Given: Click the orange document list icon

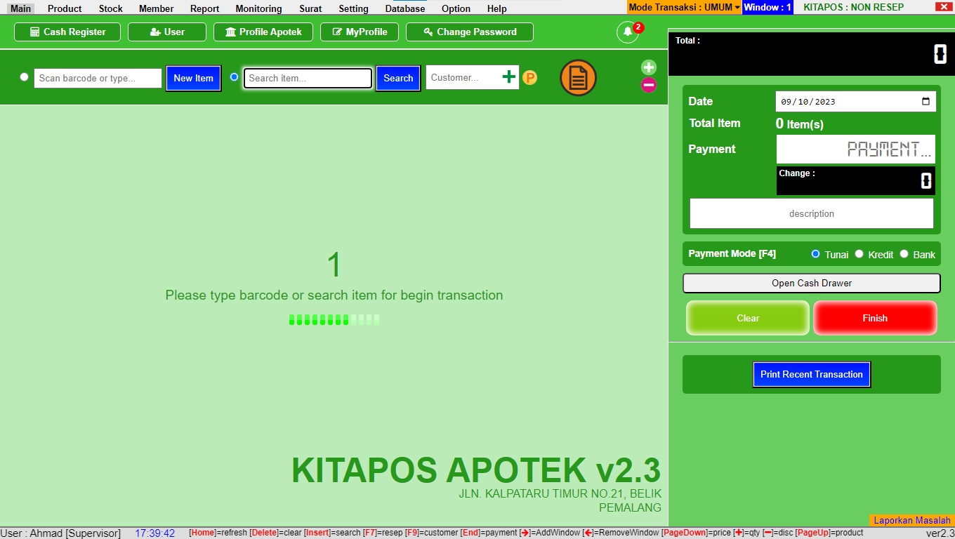Looking at the screenshot, I should tap(578, 78).
